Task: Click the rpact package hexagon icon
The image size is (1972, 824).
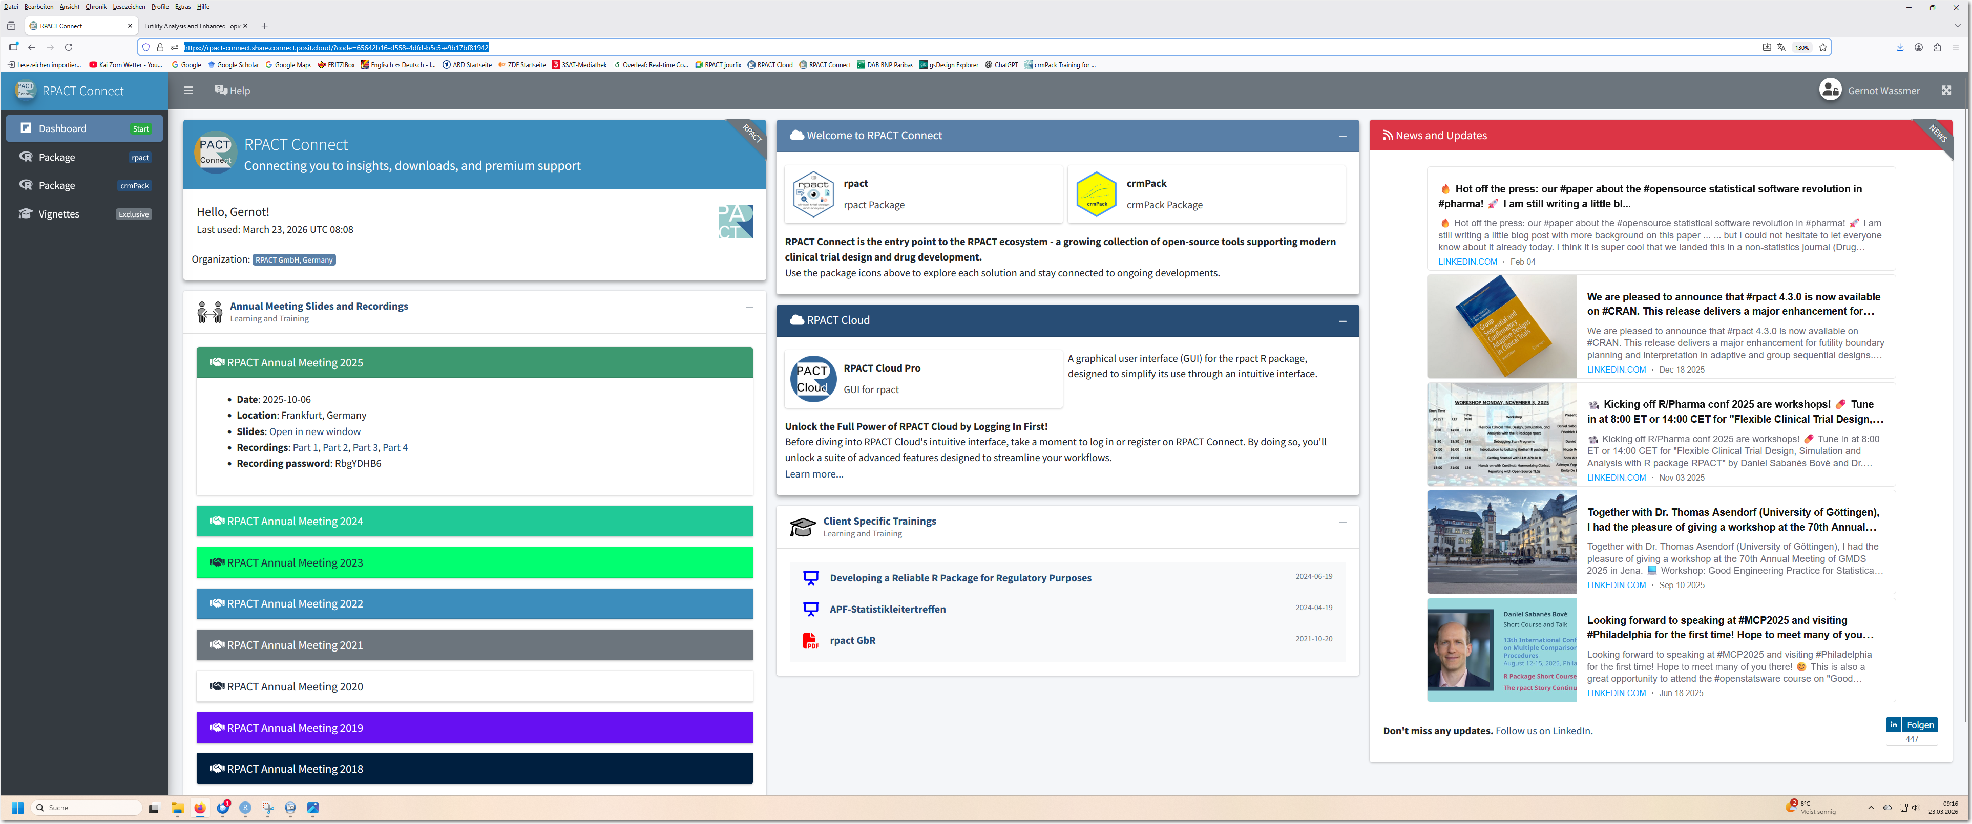Action: 813,194
